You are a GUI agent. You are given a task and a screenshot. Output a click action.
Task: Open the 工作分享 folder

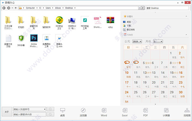(x=8, y=23)
